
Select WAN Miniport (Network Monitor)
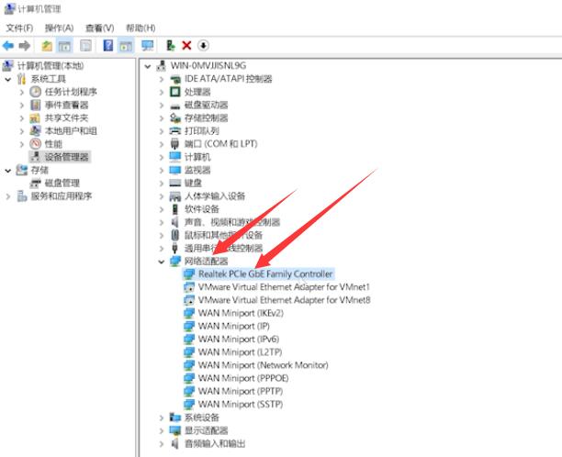[x=263, y=365]
